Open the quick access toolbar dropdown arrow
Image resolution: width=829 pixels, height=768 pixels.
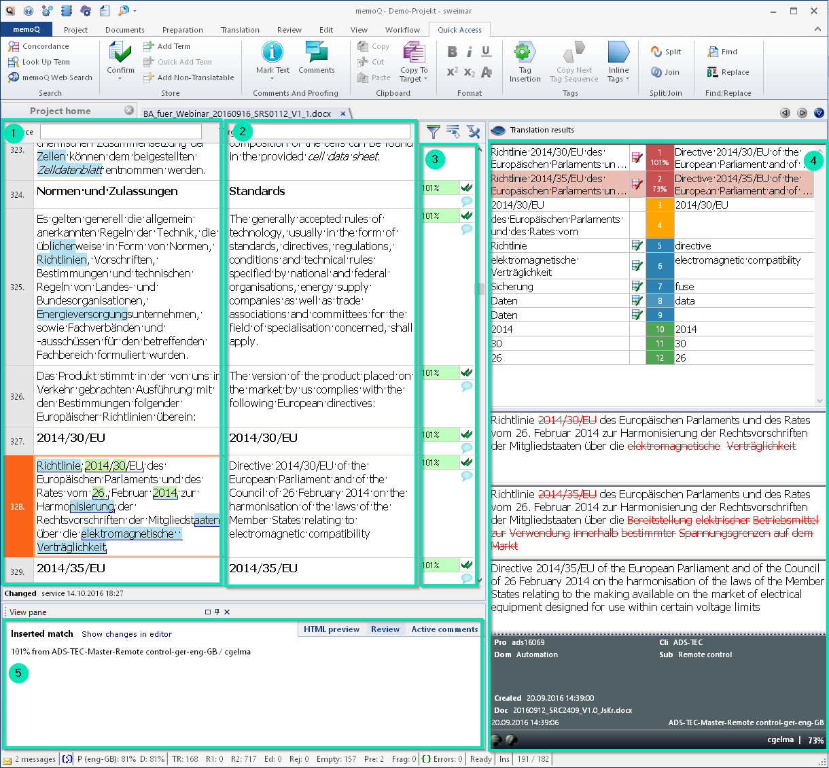135,11
